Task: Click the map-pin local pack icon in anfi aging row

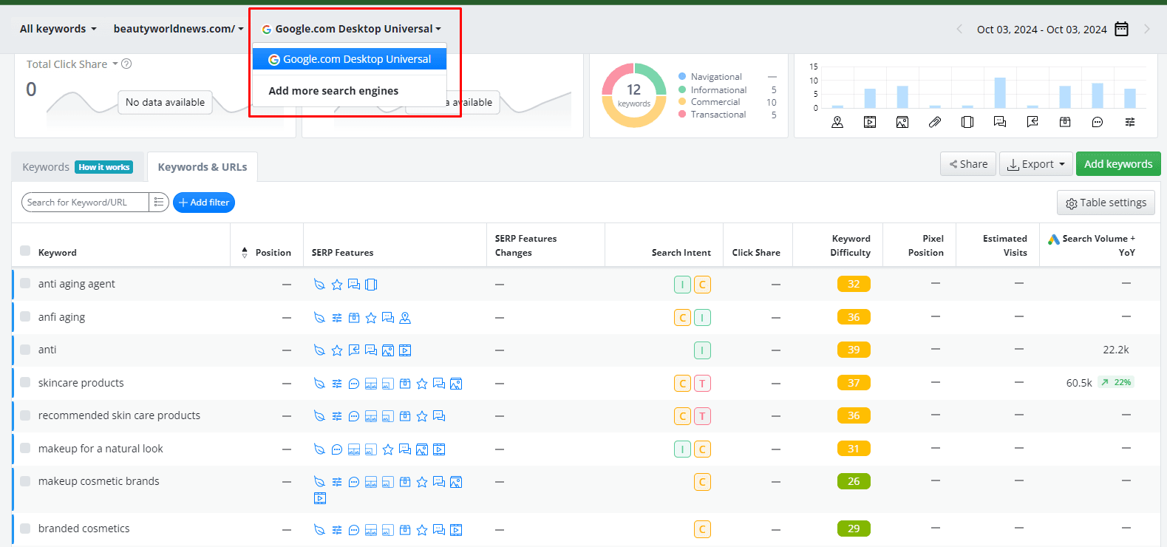Action: 405,318
